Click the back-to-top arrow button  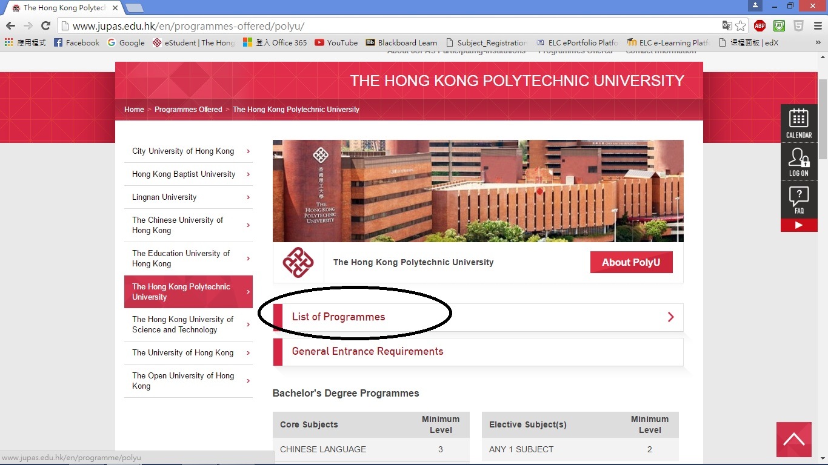coord(794,440)
